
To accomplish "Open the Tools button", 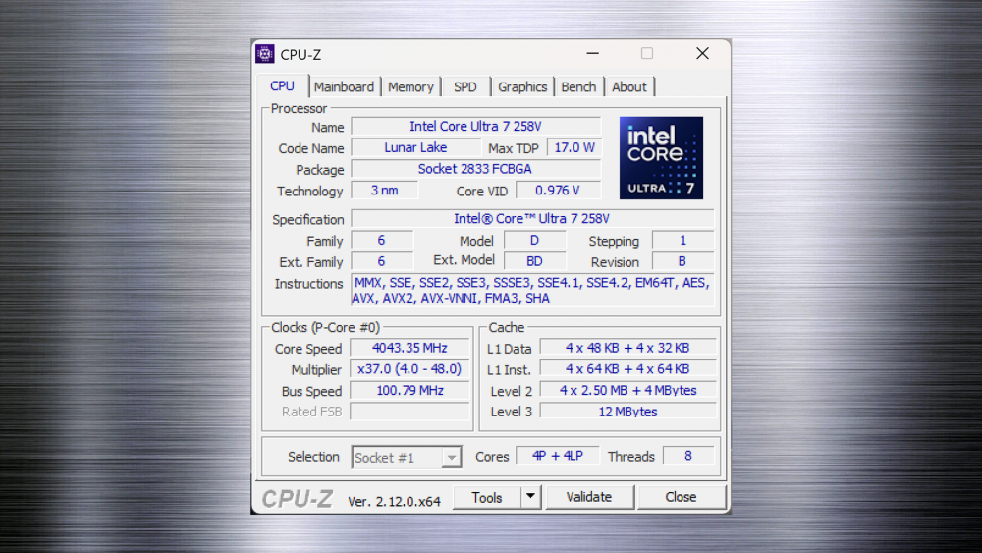I will 487,497.
